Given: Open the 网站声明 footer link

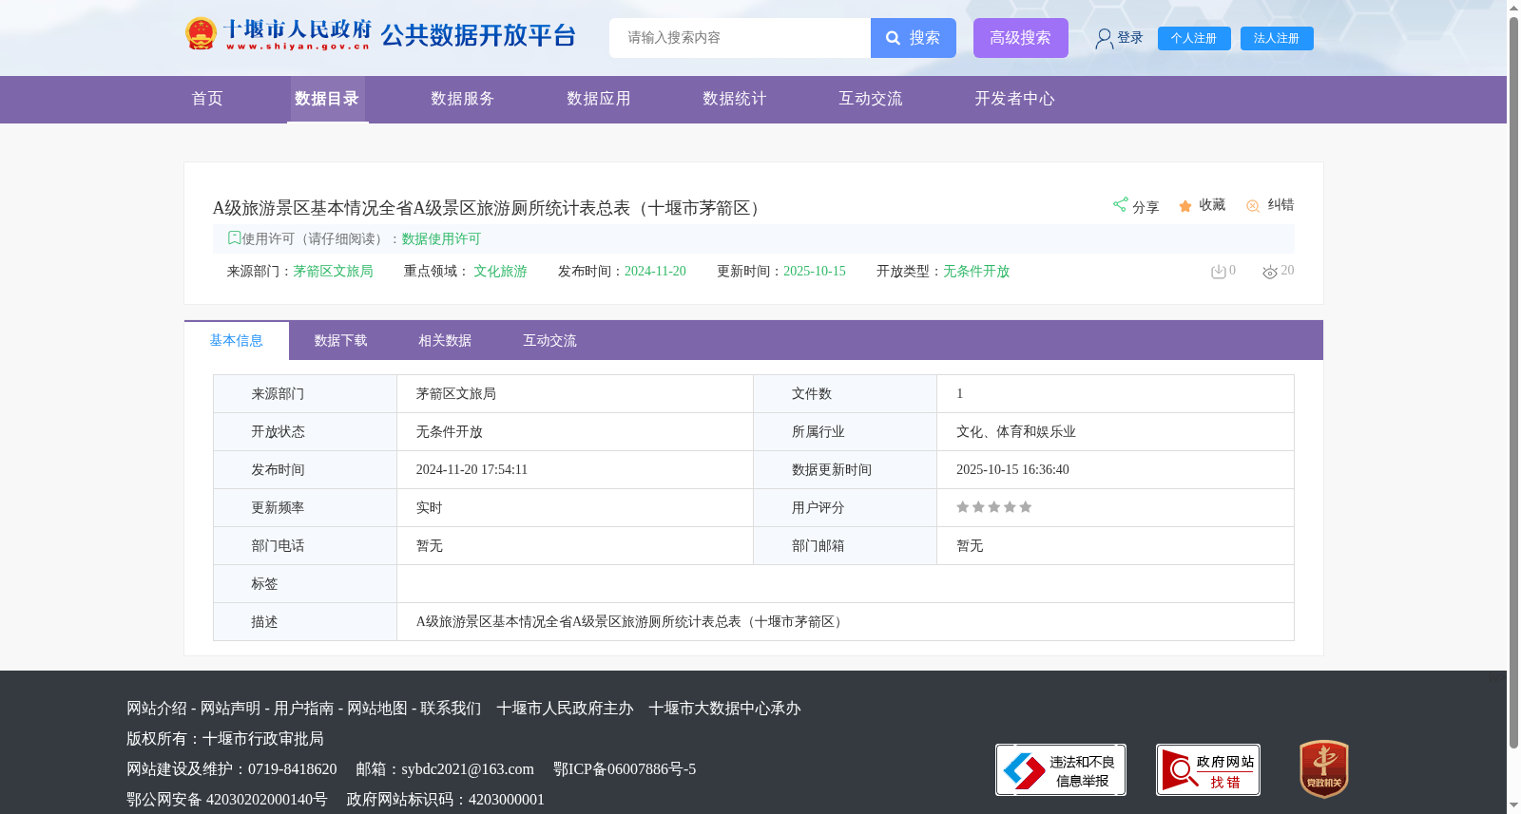Looking at the screenshot, I should point(230,709).
